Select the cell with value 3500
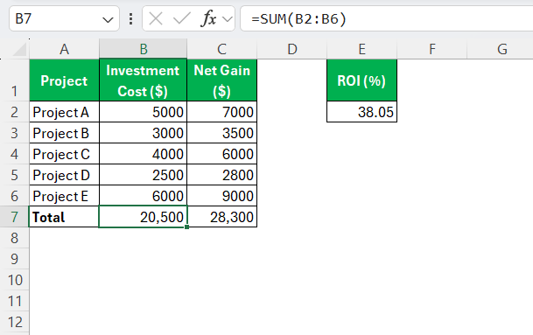 click(x=222, y=133)
